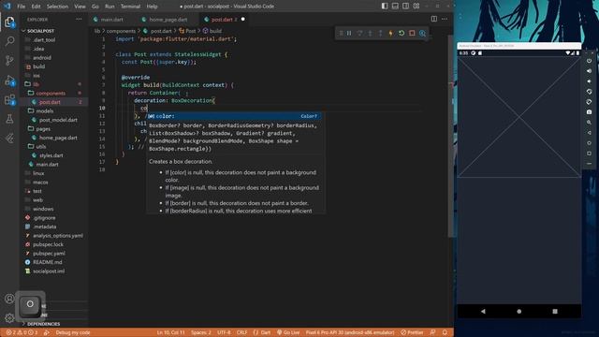599x337 pixels.
Task: Change Spaces: 2 indentation setting
Action: click(x=201, y=332)
